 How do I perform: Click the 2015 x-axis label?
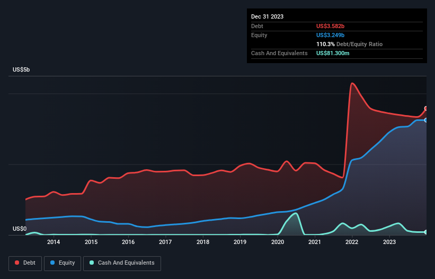91,242
